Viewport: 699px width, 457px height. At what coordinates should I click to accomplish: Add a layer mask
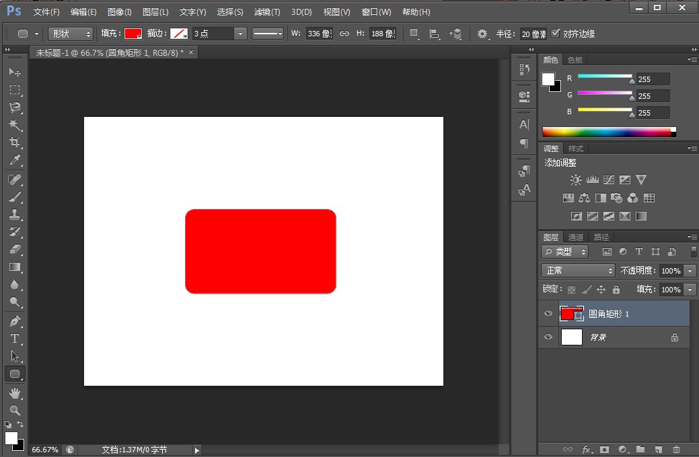604,450
